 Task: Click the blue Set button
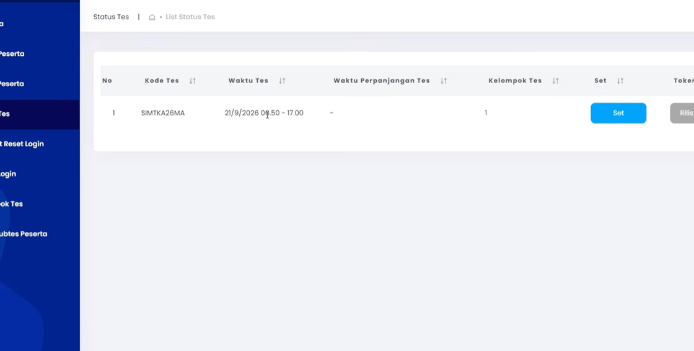click(618, 113)
